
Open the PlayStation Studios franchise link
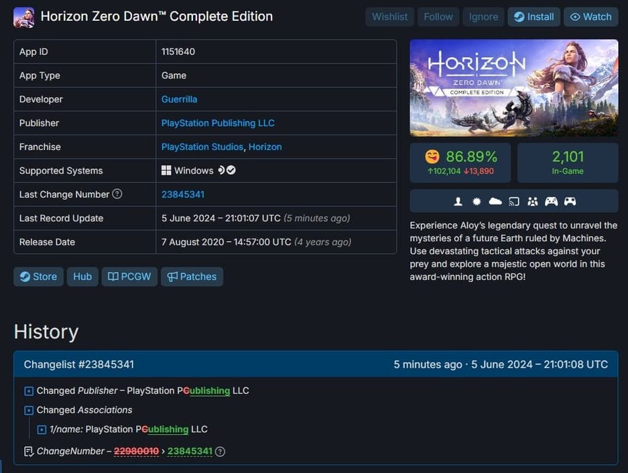pos(202,147)
